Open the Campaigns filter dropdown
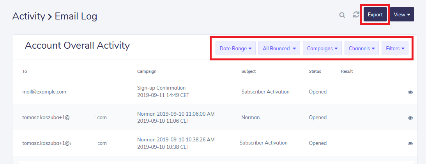 [322, 49]
